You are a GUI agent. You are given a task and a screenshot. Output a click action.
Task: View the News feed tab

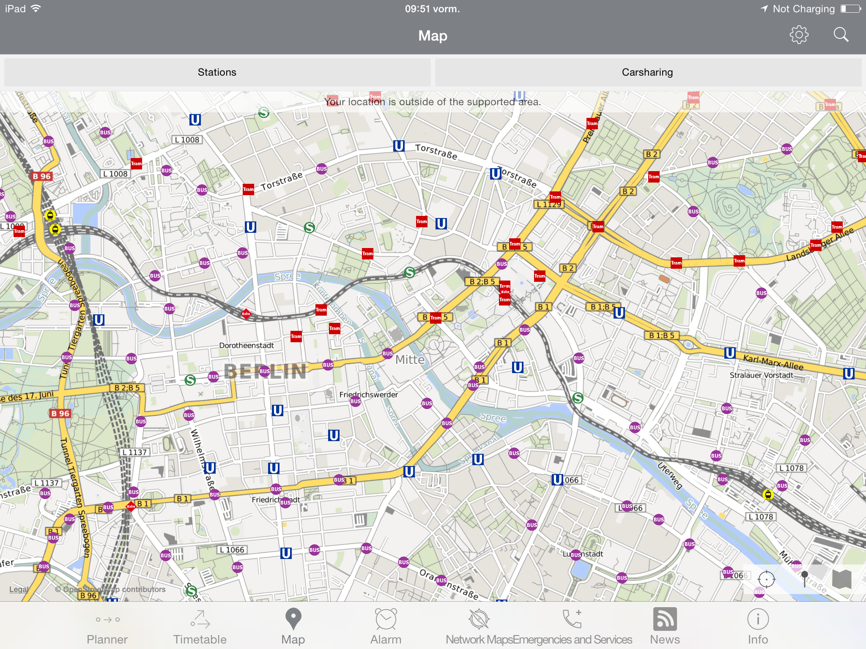pos(665,627)
